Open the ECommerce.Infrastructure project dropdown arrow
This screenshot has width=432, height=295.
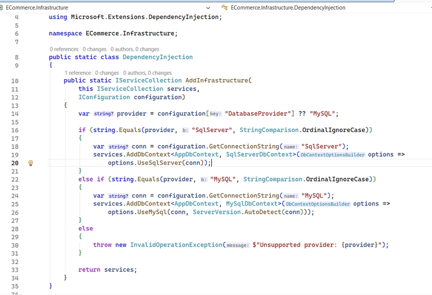pyautogui.click(x=208, y=8)
